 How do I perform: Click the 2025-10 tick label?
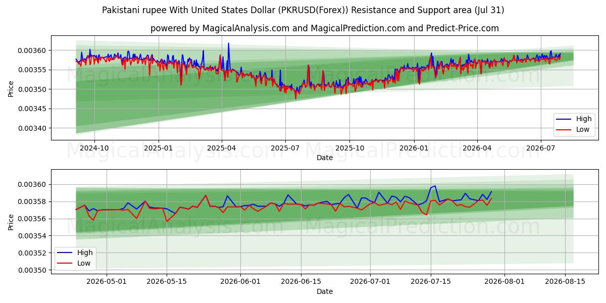pos(349,148)
